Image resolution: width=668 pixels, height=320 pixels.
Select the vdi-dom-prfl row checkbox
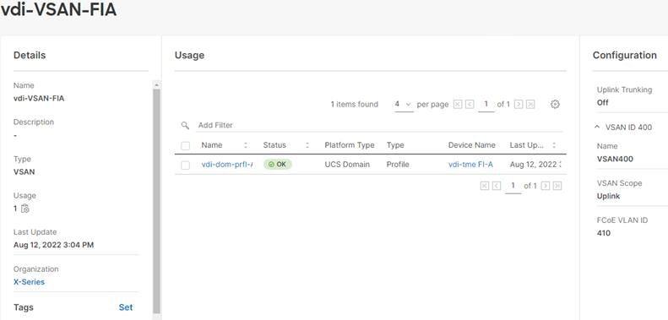click(185, 165)
